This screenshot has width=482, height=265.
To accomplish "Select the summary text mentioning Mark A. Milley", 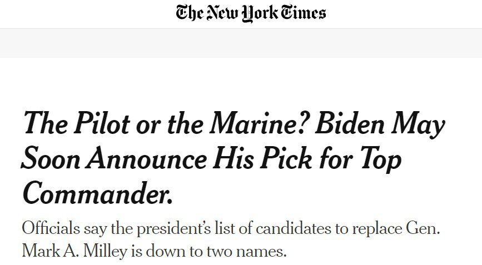I will point(231,240).
